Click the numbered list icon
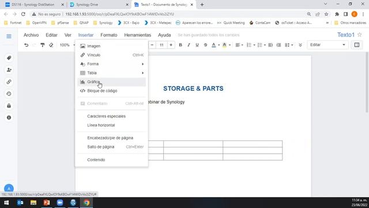This screenshot has height=208, width=369. click(249, 45)
